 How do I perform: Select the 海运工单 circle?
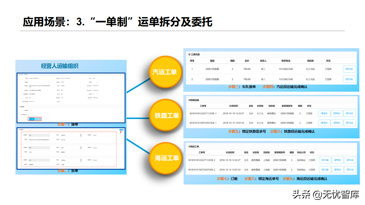pos(166,158)
